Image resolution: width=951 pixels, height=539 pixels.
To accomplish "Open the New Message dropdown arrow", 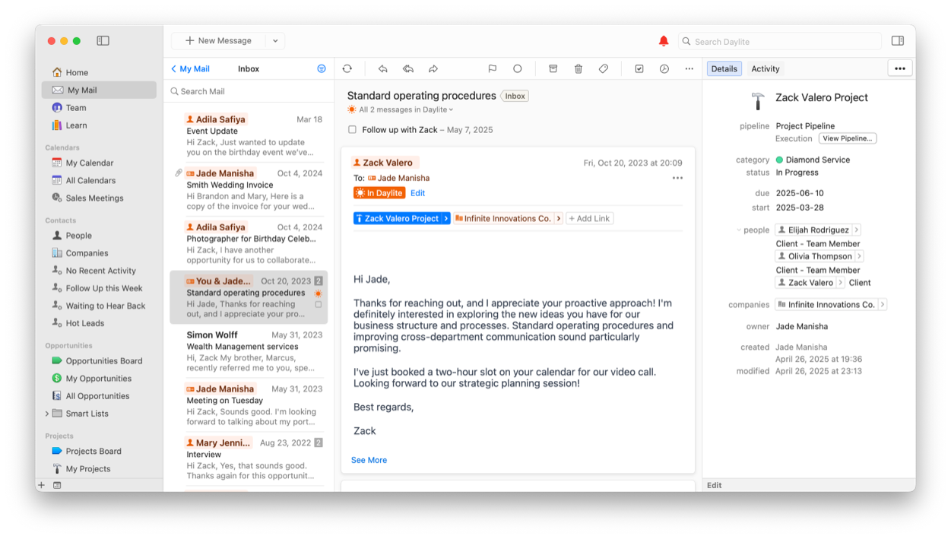I will [275, 41].
